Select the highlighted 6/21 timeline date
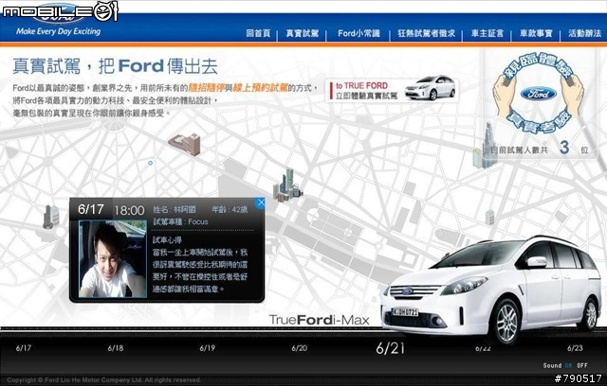This screenshot has width=607, height=386. point(390,348)
